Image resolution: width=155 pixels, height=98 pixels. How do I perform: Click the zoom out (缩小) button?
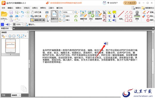[x=66, y=20]
